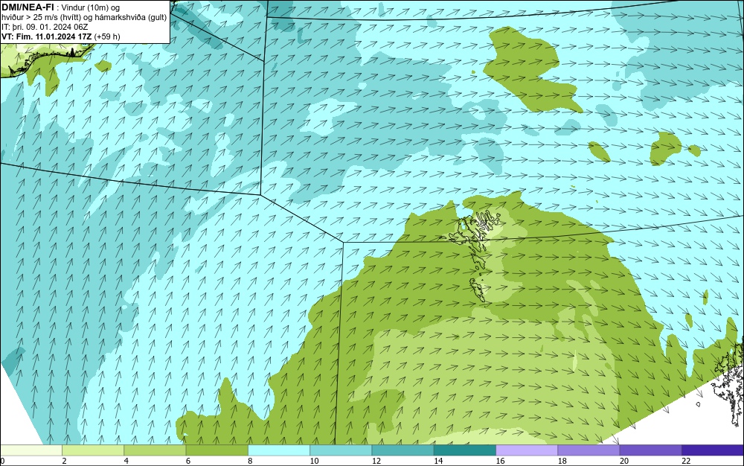Click the 'VT: Fim. 11.01.2024 17Z' line

[61, 36]
